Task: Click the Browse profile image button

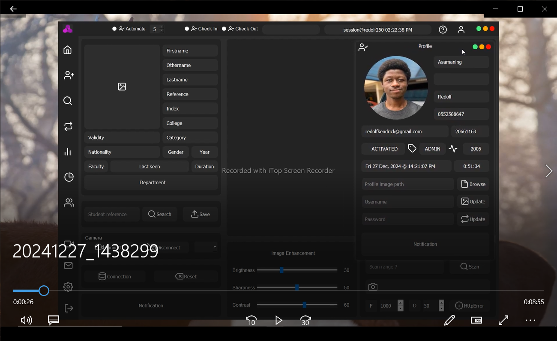Action: click(x=473, y=184)
